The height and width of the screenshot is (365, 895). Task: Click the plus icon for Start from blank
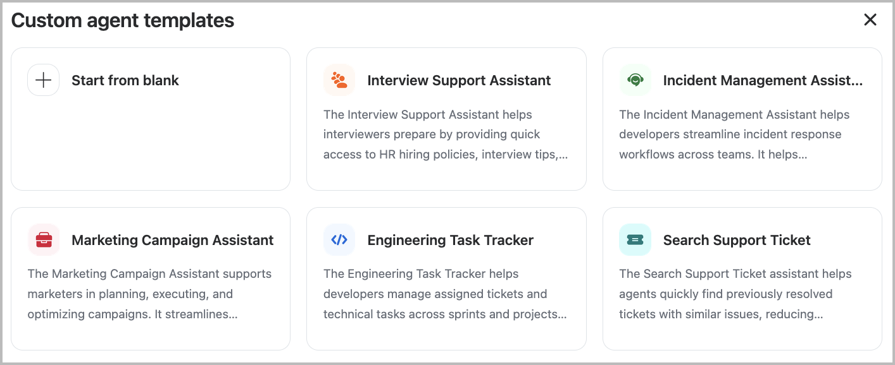[x=43, y=80]
